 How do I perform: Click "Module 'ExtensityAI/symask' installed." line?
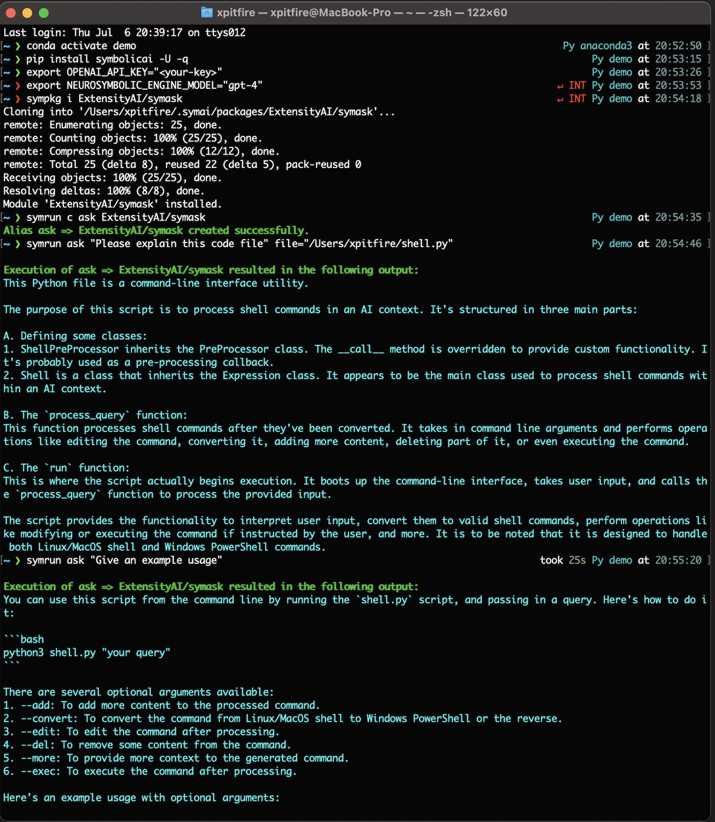pyautogui.click(x=113, y=204)
